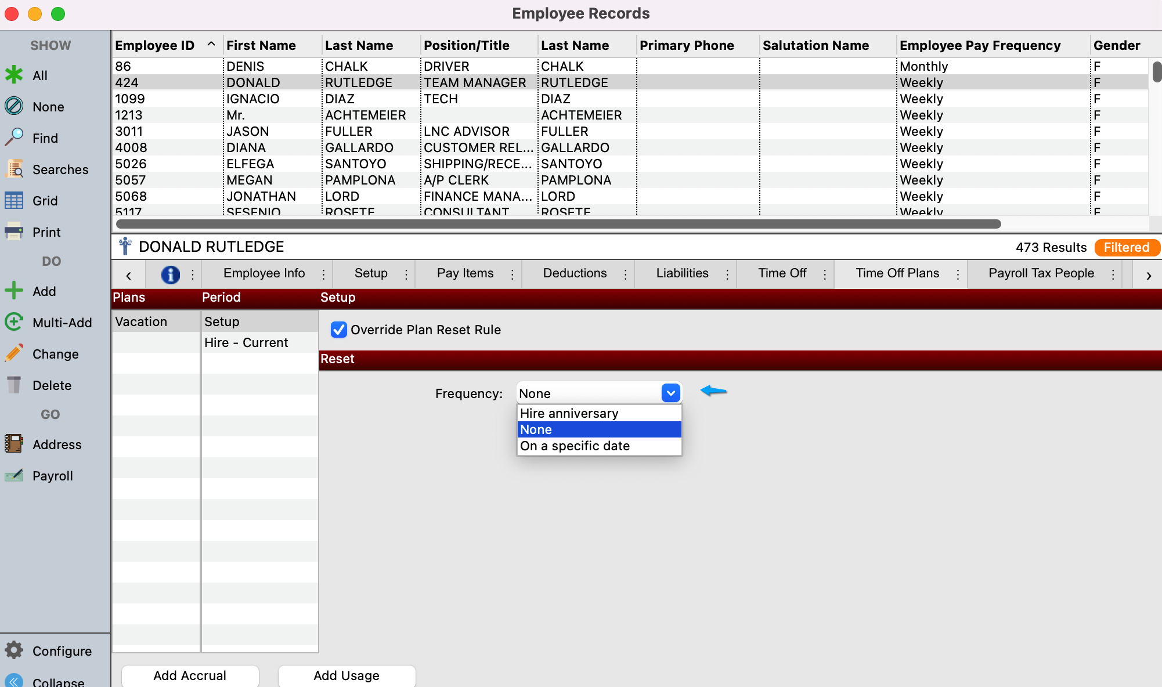
Task: Click the Add Accrual button
Action: click(190, 675)
